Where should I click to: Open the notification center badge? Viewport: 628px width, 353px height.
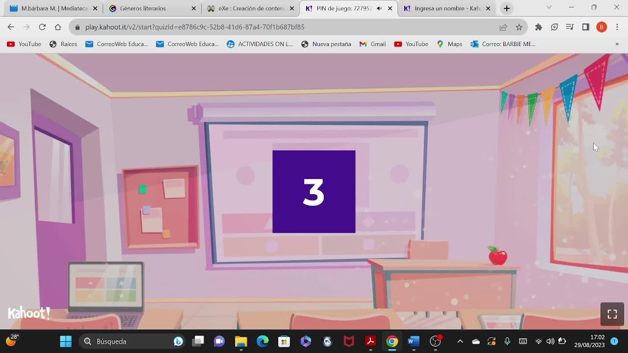pos(614,341)
